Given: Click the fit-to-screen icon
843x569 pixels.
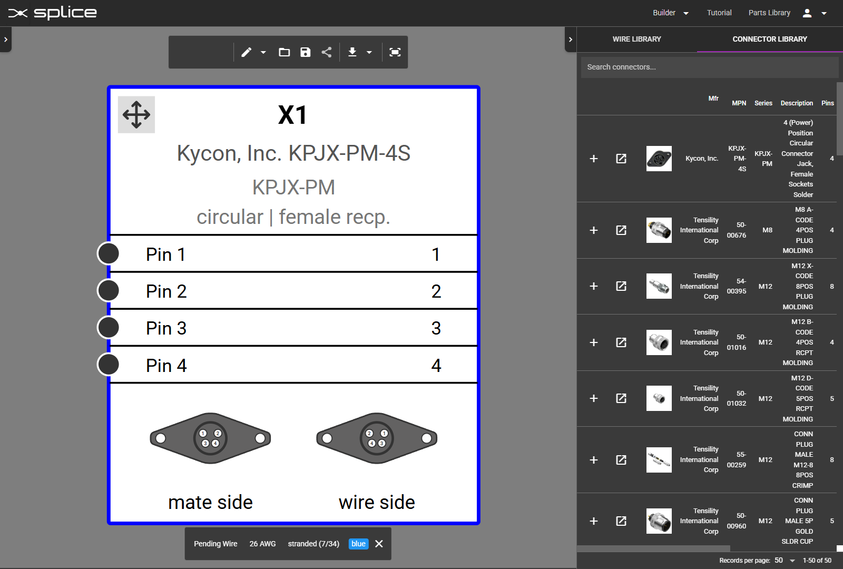Looking at the screenshot, I should [x=395, y=52].
